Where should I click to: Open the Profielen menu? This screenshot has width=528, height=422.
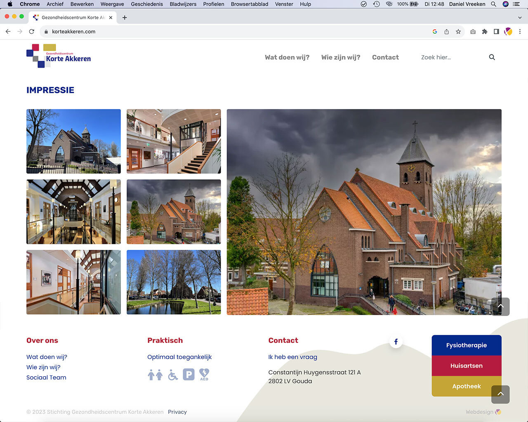click(x=214, y=4)
